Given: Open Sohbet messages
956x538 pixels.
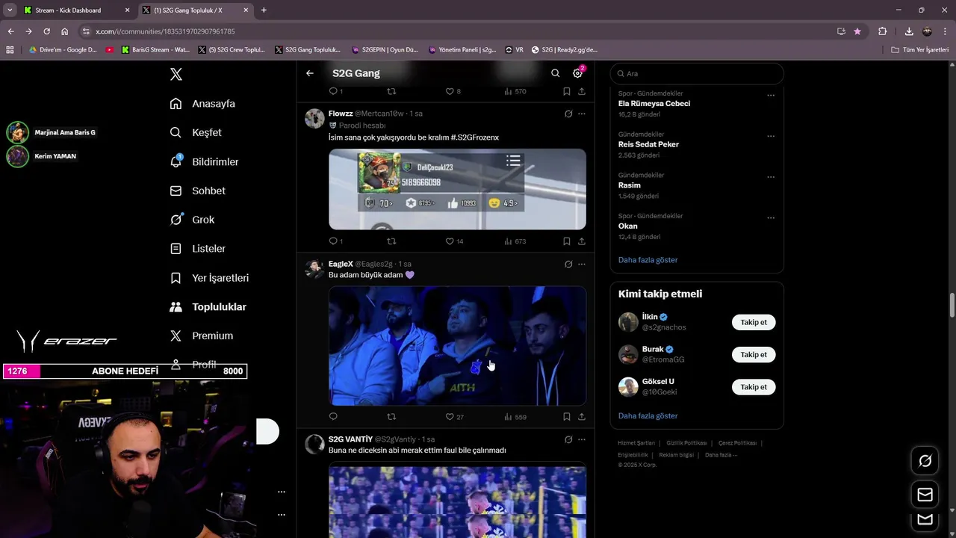Looking at the screenshot, I should click(x=197, y=191).
